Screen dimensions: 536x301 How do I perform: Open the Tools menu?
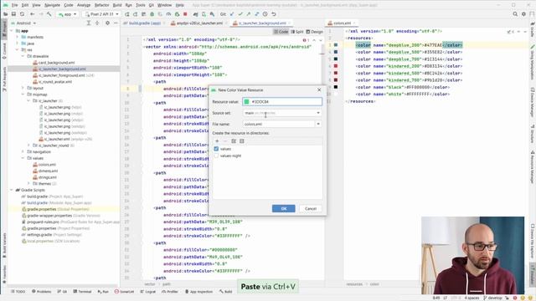141,5
